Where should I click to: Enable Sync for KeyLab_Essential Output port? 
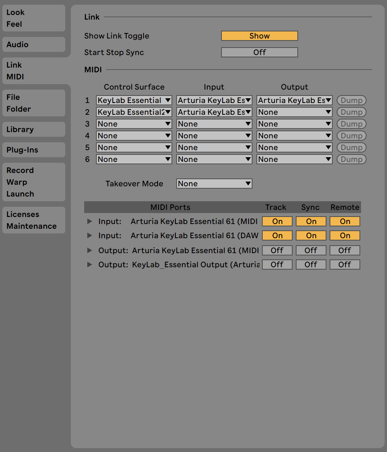tap(311, 265)
